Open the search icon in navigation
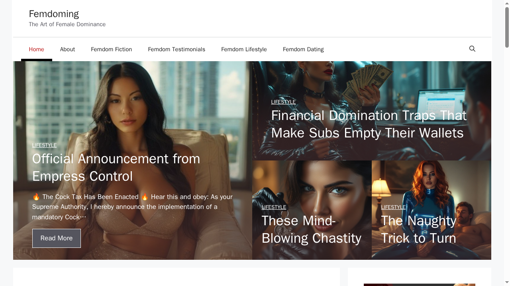This screenshot has height=286, width=510. coord(472,49)
